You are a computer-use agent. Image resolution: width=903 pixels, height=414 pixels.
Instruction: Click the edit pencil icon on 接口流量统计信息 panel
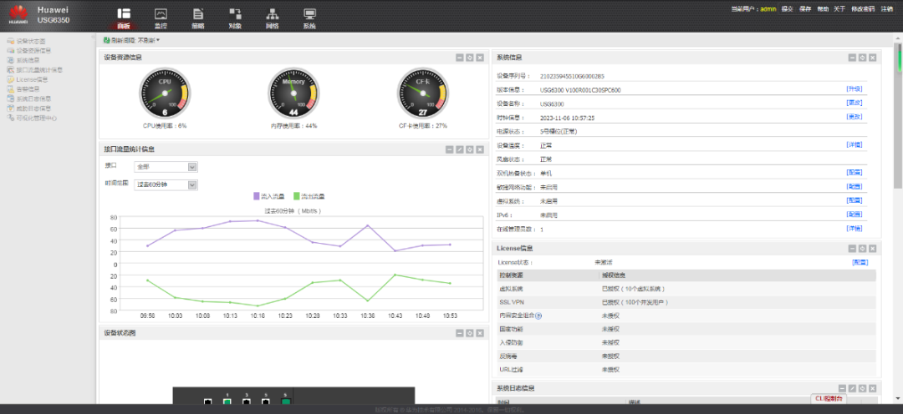pyautogui.click(x=459, y=149)
